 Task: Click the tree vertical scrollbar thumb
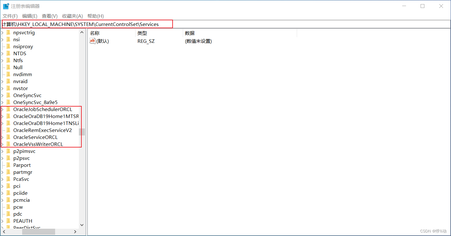click(82, 132)
